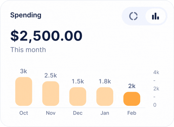This screenshot has width=174, height=127.
Task: Click the Oct month label
Action: pos(24,113)
